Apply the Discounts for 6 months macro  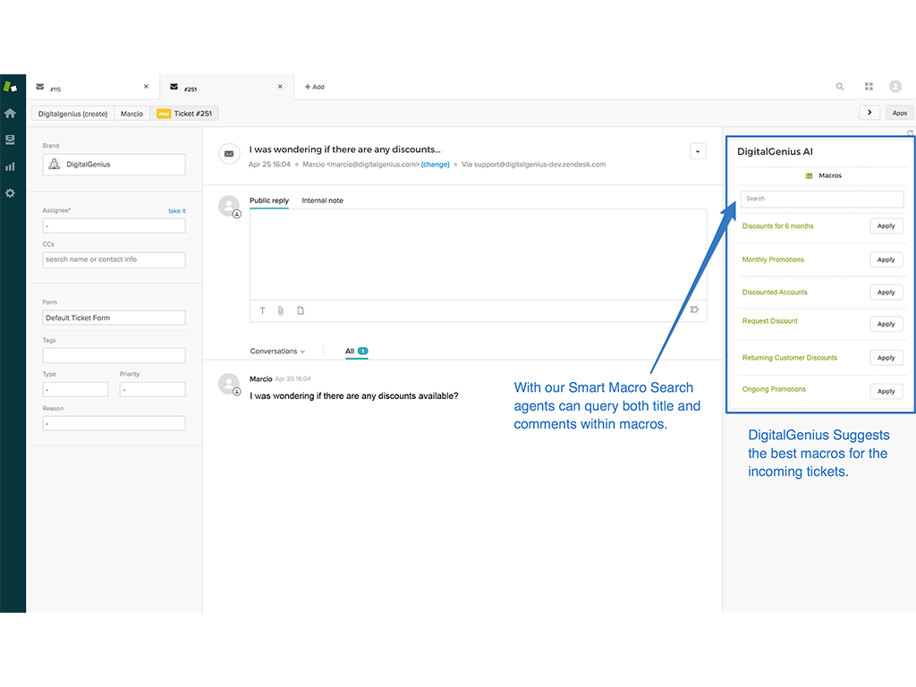coord(886,226)
